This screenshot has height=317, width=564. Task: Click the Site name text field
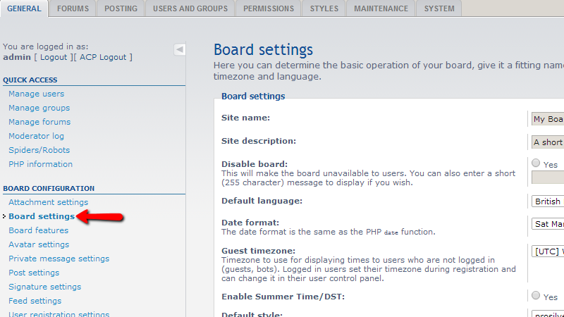pyautogui.click(x=547, y=119)
